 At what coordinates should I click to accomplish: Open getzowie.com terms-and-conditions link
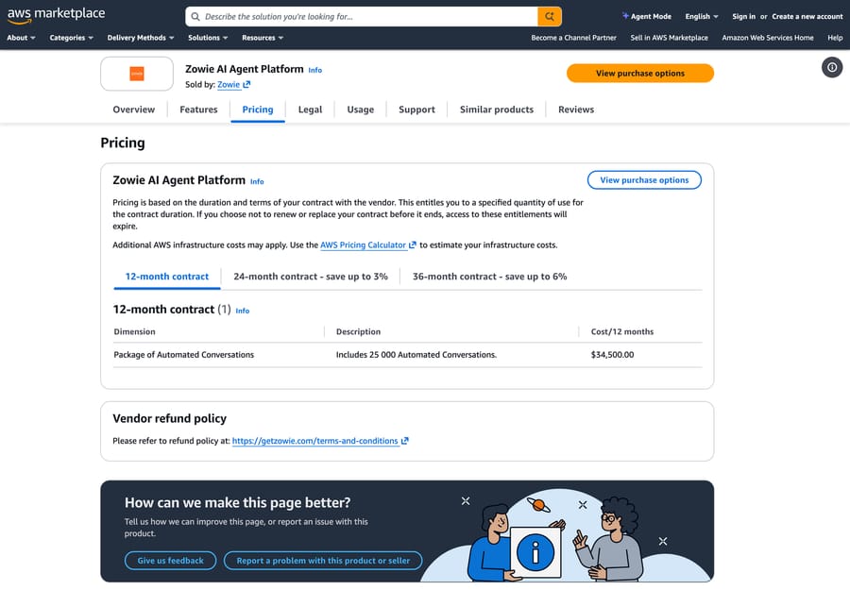pos(314,441)
